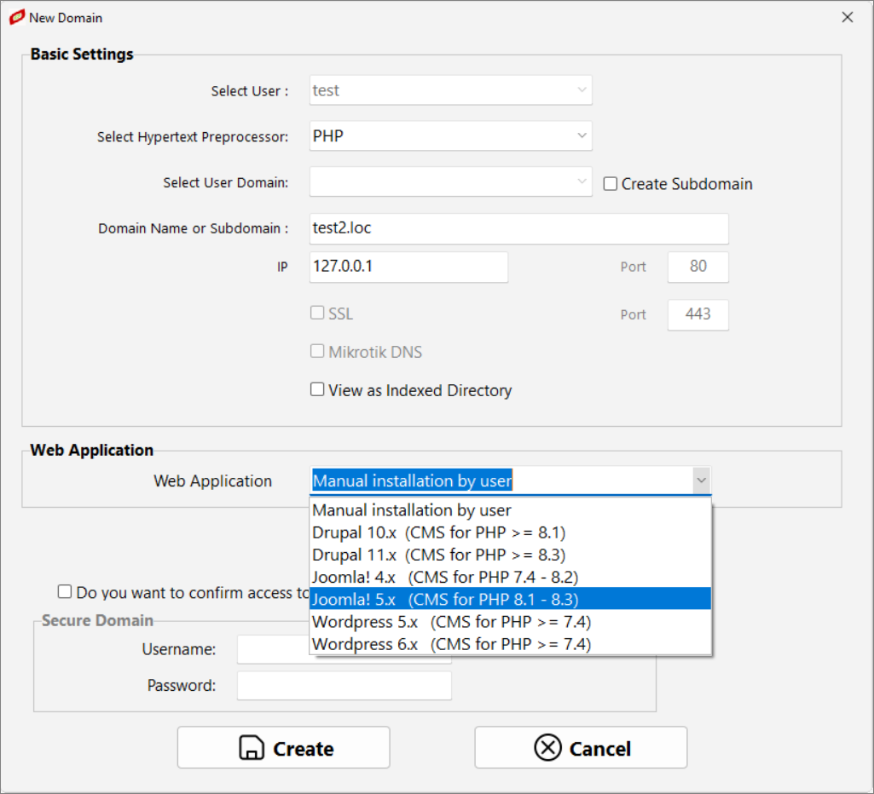This screenshot has height=794, width=874.
Task: Click the X circle icon on Cancel button
Action: click(x=547, y=748)
